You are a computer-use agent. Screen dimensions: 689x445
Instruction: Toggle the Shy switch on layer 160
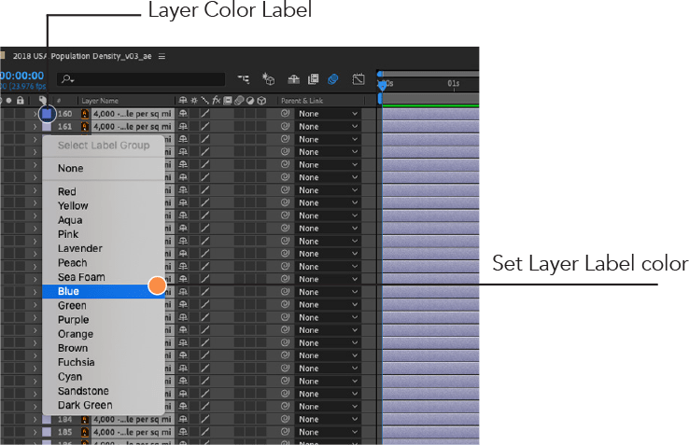(x=183, y=113)
